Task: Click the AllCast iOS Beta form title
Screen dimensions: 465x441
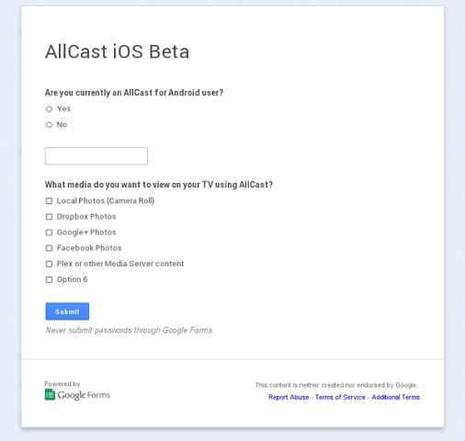Action: (118, 51)
